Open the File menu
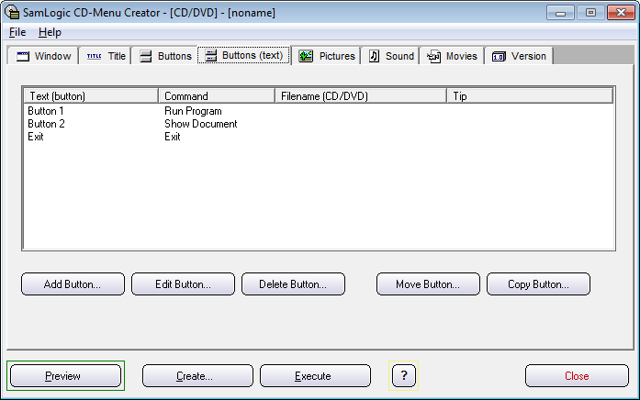This screenshot has height=400, width=640. pyautogui.click(x=17, y=32)
